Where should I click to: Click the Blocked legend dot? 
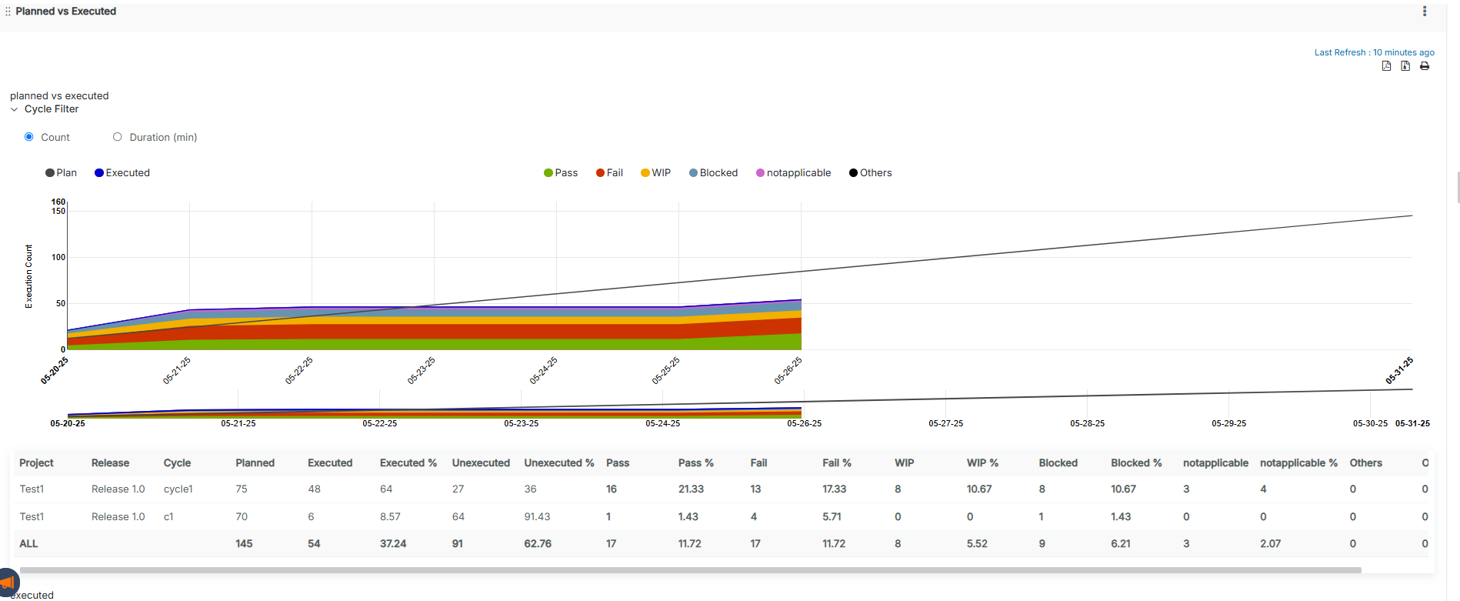click(693, 173)
